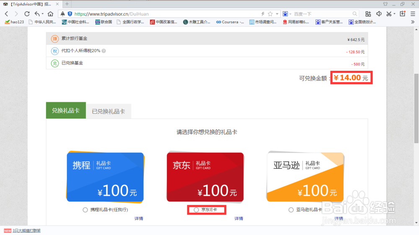Image resolution: width=419 pixels, height=235 pixels.
Task: Expand the screenshot tool dropdown arrow
Action: pyautogui.click(x=394, y=14)
